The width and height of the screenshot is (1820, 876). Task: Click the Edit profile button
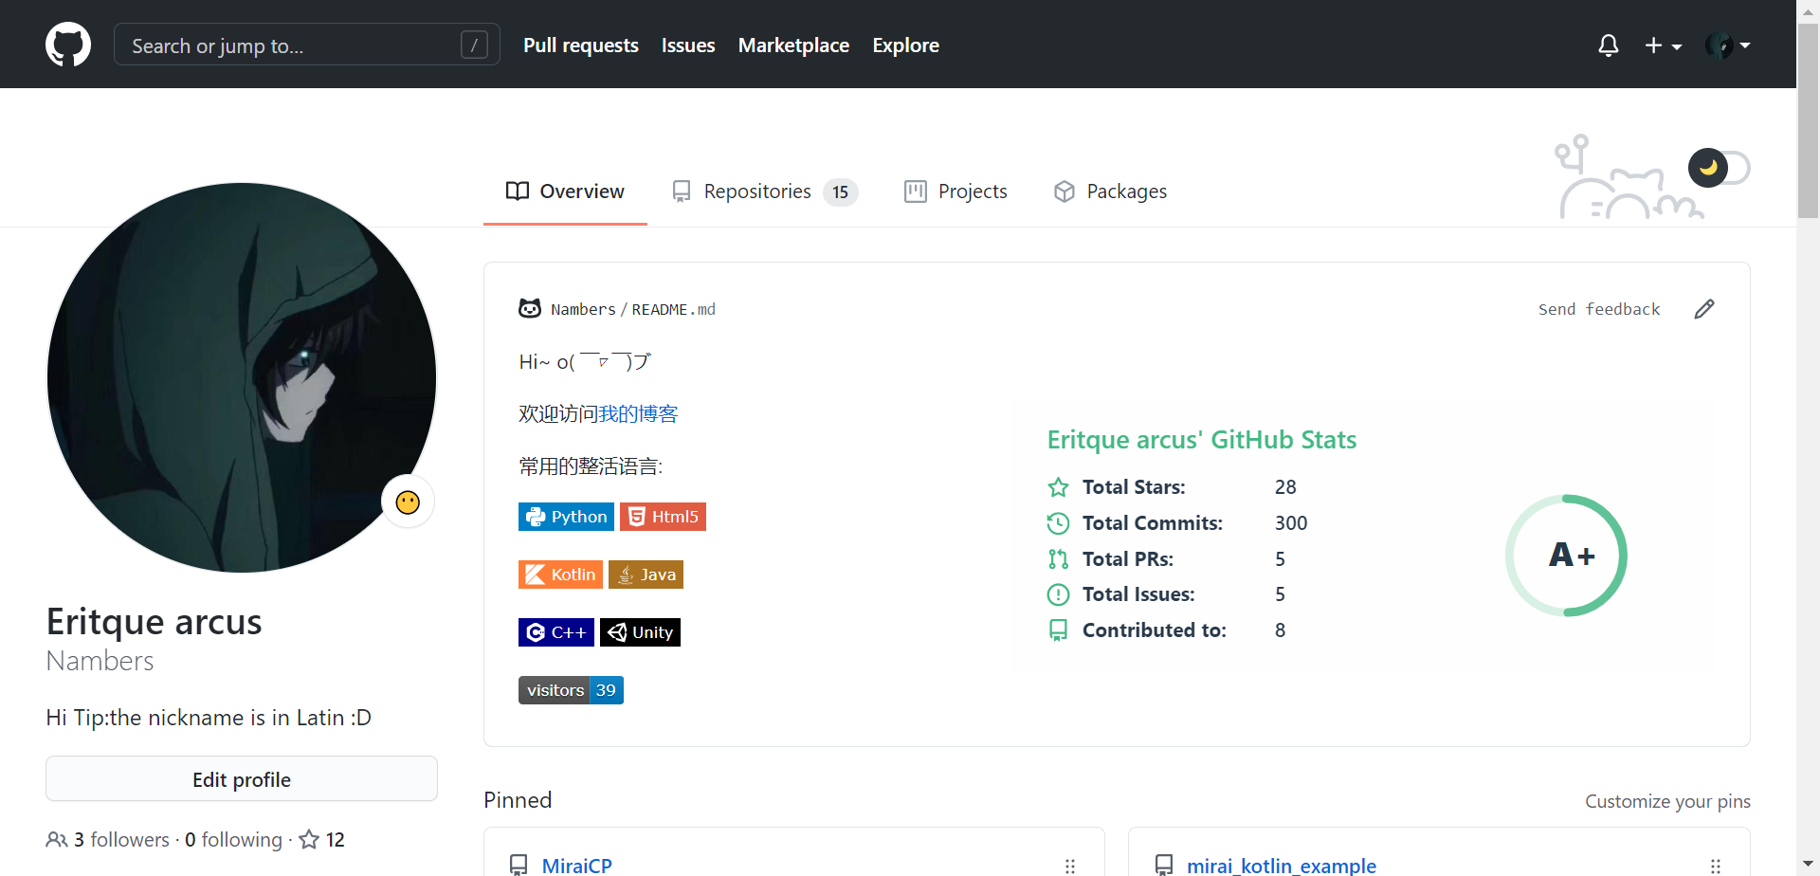coord(241,778)
